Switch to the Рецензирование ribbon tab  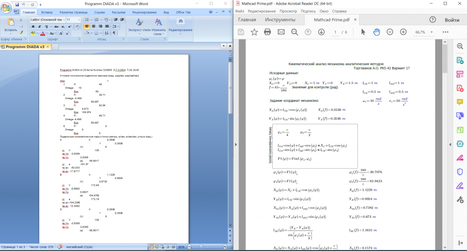[144, 12]
